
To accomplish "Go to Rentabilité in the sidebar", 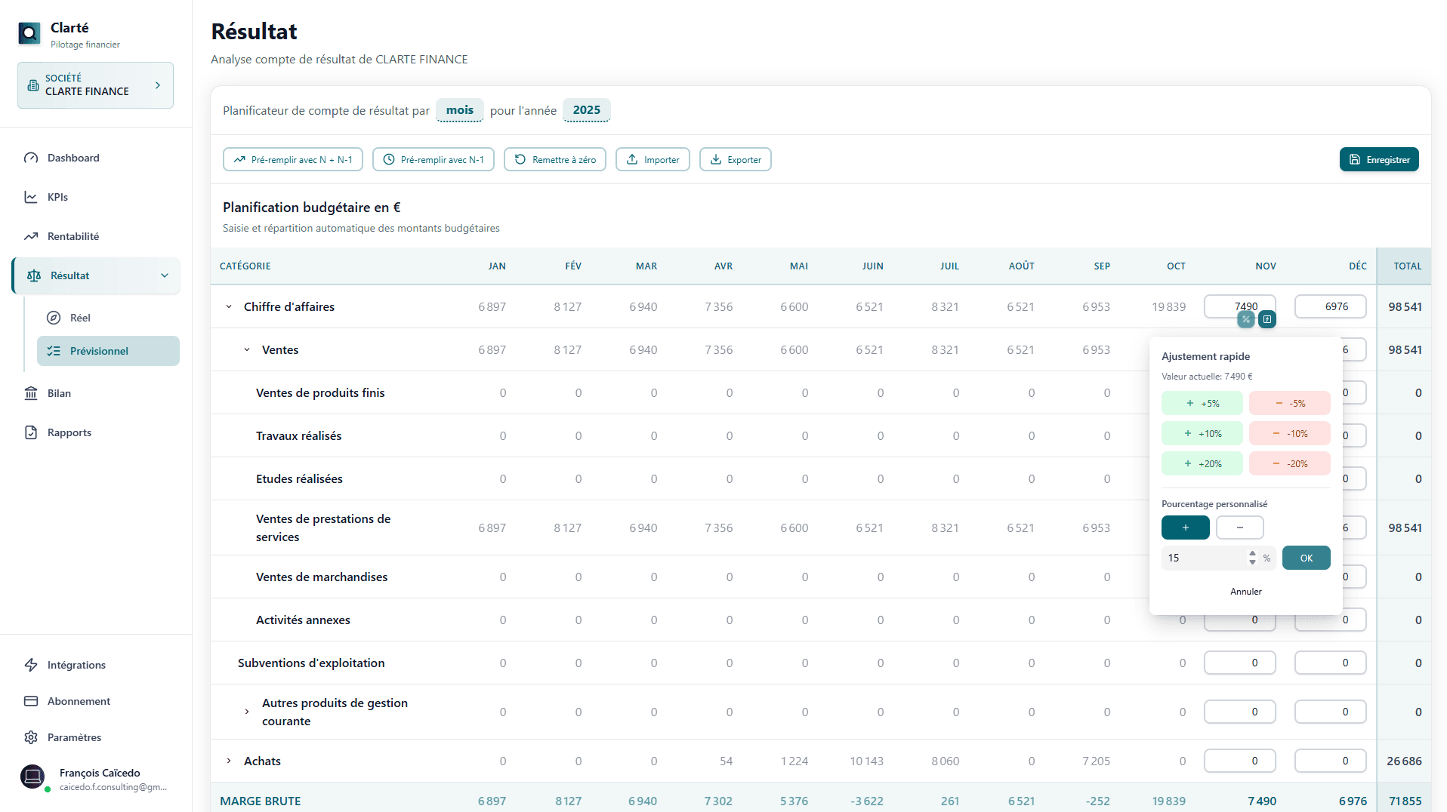I will [73, 236].
